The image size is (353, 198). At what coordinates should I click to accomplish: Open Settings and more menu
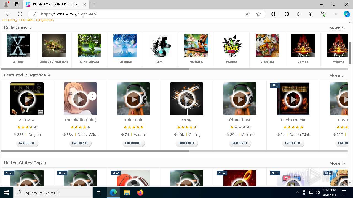335,14
